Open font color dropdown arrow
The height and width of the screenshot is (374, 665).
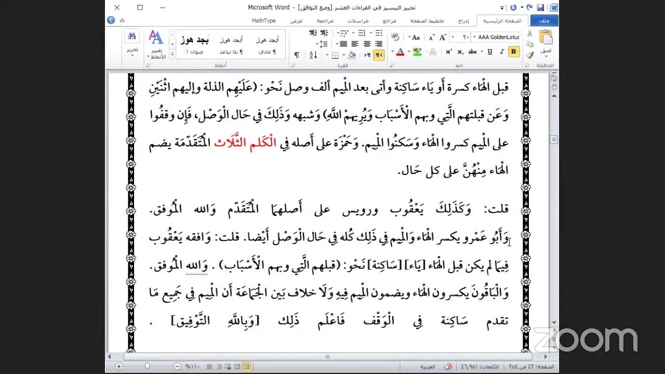pos(393,51)
